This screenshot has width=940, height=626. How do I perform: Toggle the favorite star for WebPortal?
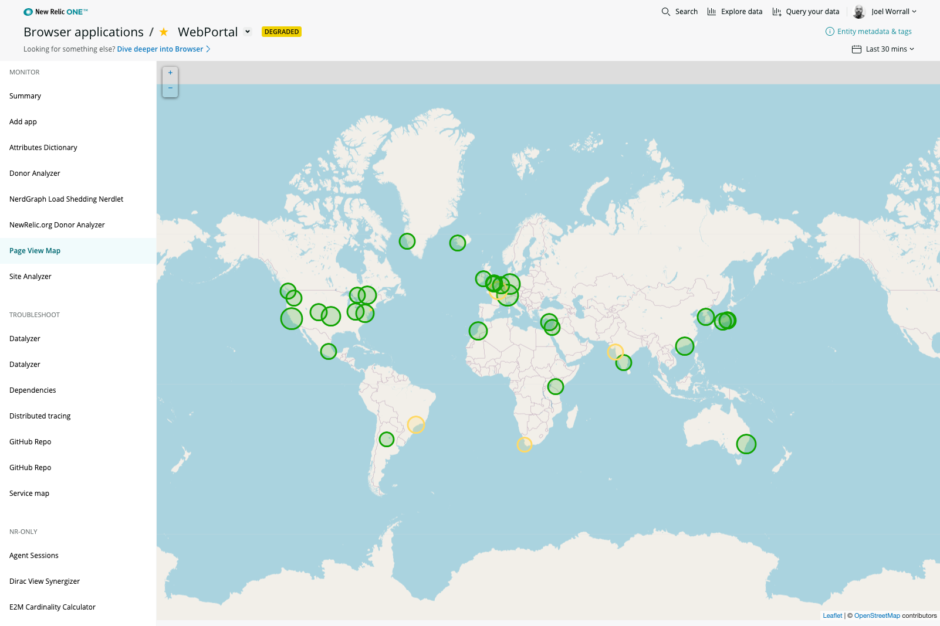164,32
